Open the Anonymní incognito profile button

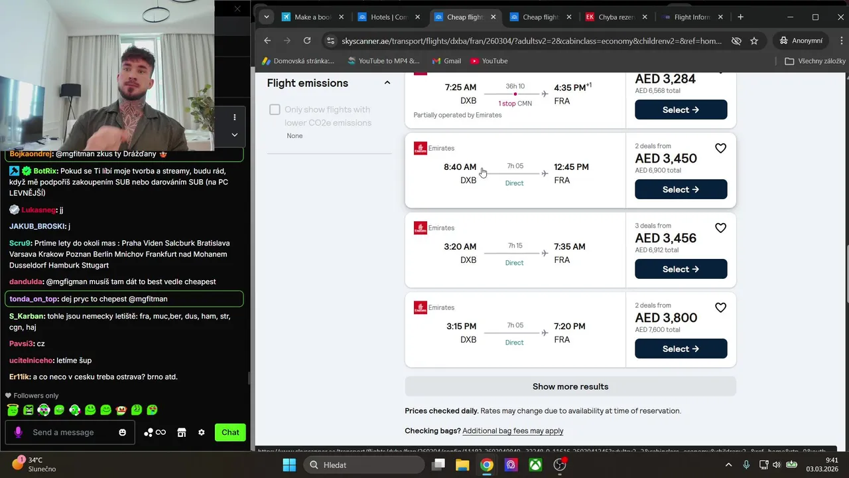click(x=801, y=40)
